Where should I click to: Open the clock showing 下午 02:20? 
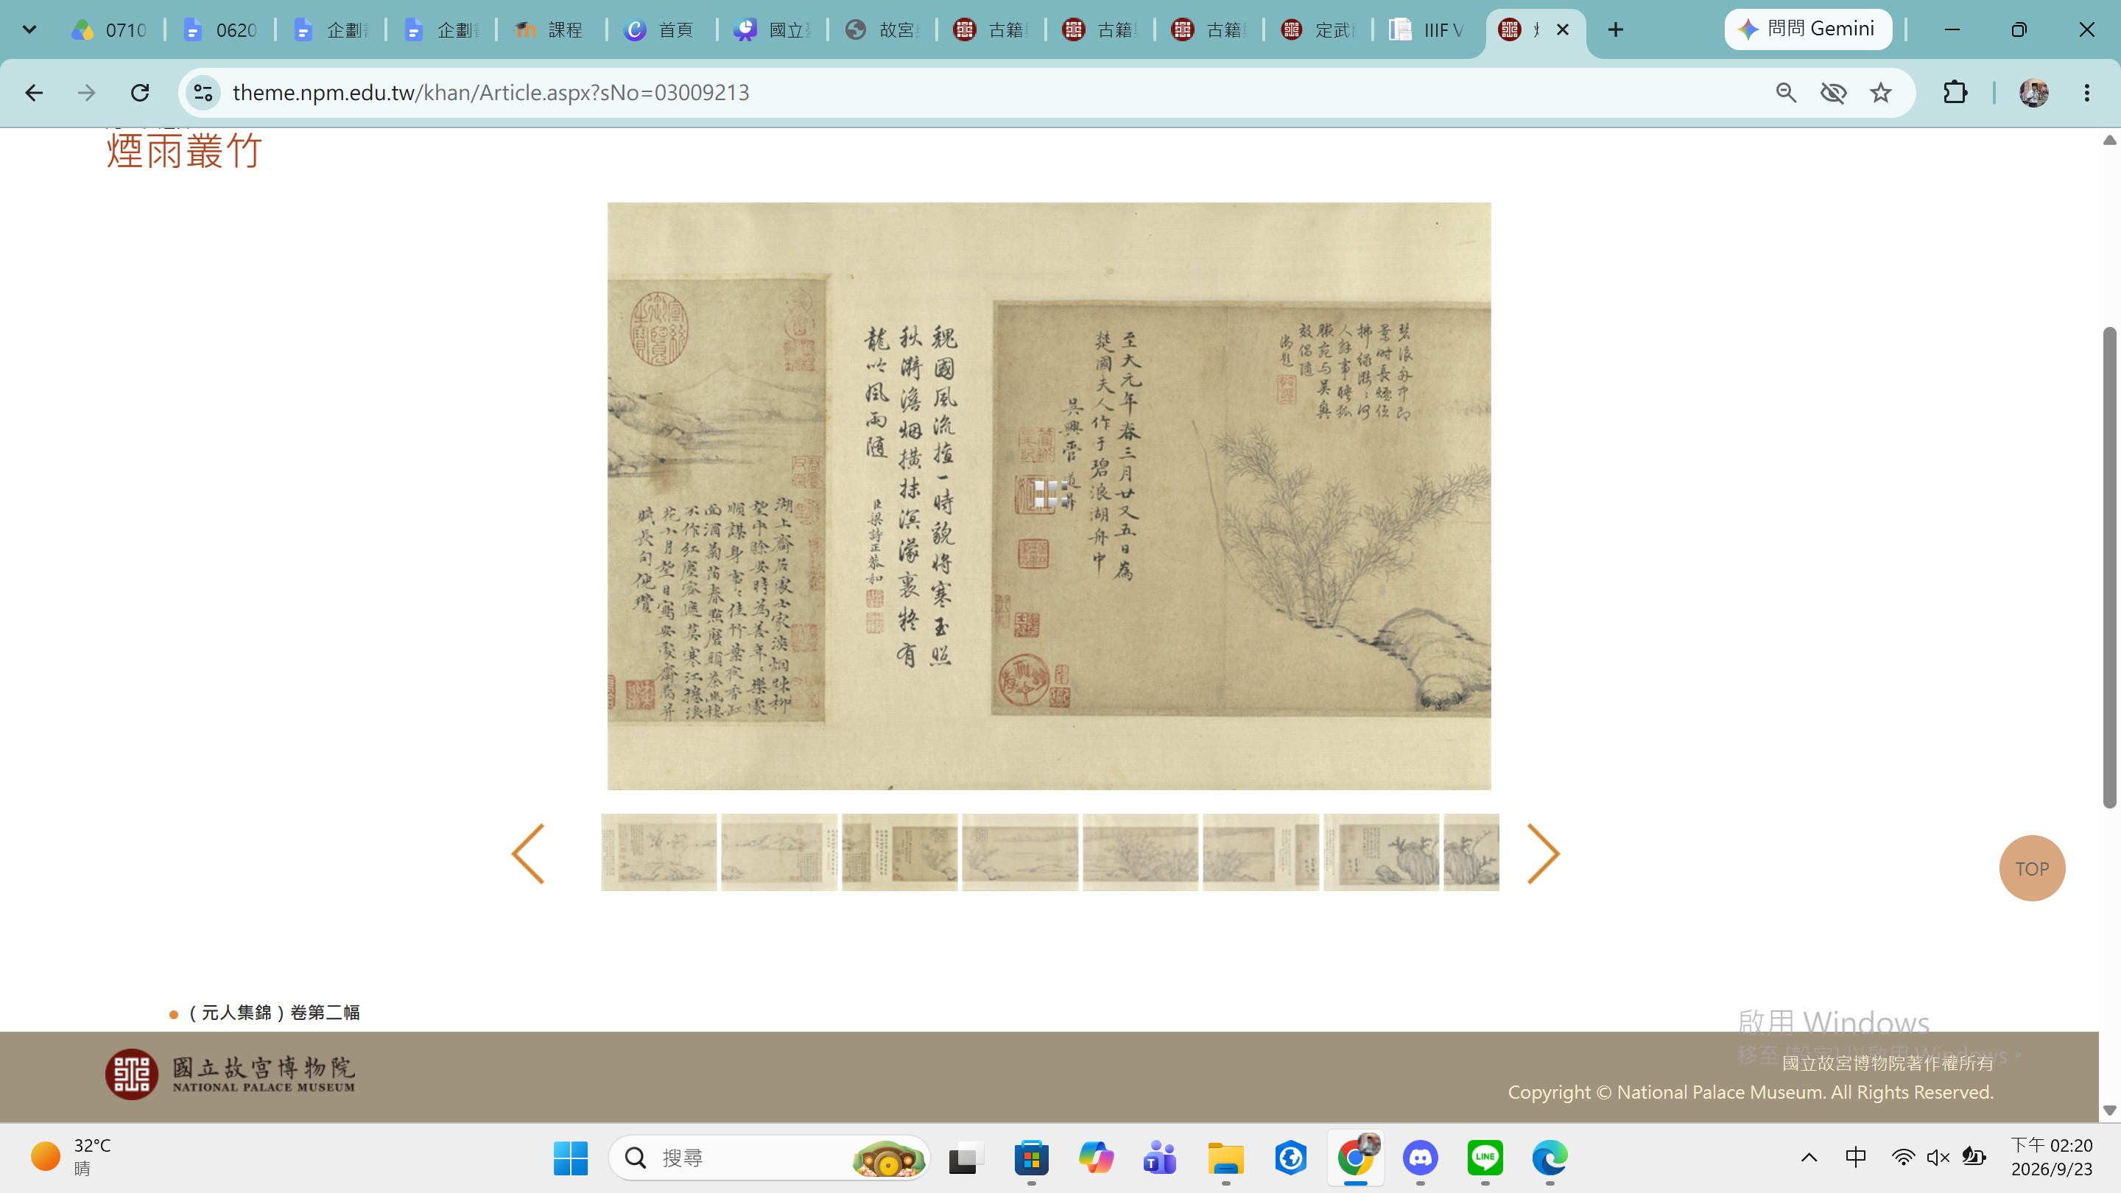(x=2052, y=1157)
